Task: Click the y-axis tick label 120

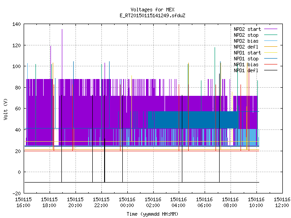Action: click(x=16, y=45)
